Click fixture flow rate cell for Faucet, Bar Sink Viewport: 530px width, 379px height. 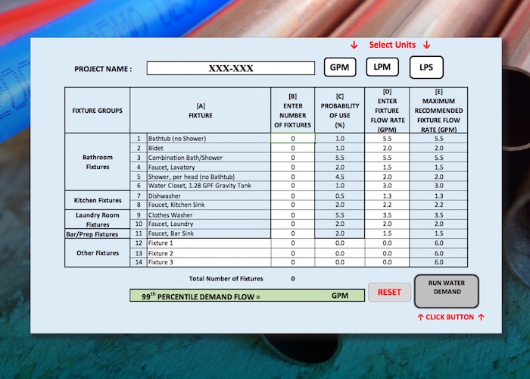(x=387, y=233)
